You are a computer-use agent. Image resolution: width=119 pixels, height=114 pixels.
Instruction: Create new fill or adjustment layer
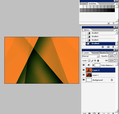(99, 113)
